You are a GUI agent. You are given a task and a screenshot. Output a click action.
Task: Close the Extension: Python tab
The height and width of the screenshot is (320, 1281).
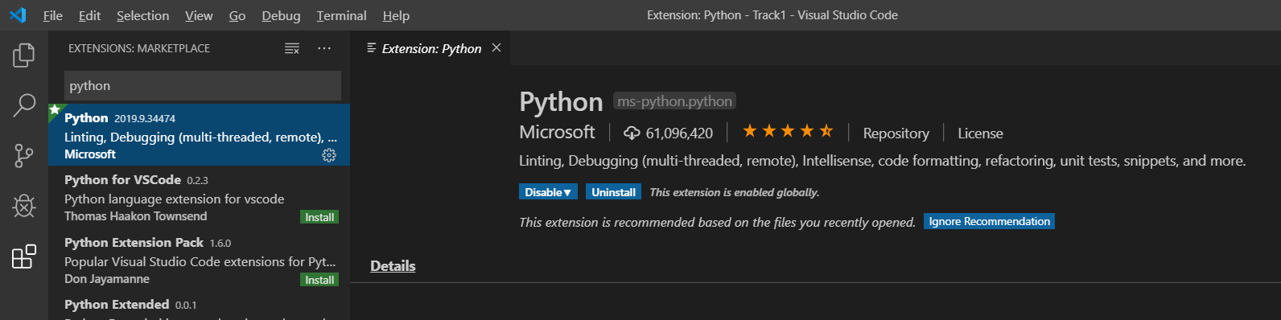click(x=496, y=48)
